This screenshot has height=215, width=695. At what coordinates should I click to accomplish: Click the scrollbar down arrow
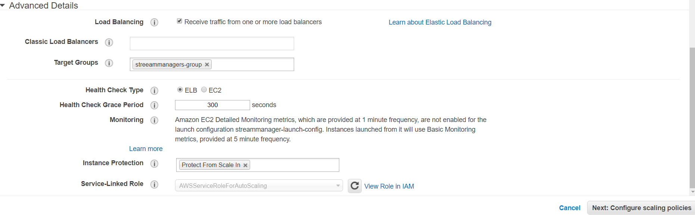coord(692,192)
